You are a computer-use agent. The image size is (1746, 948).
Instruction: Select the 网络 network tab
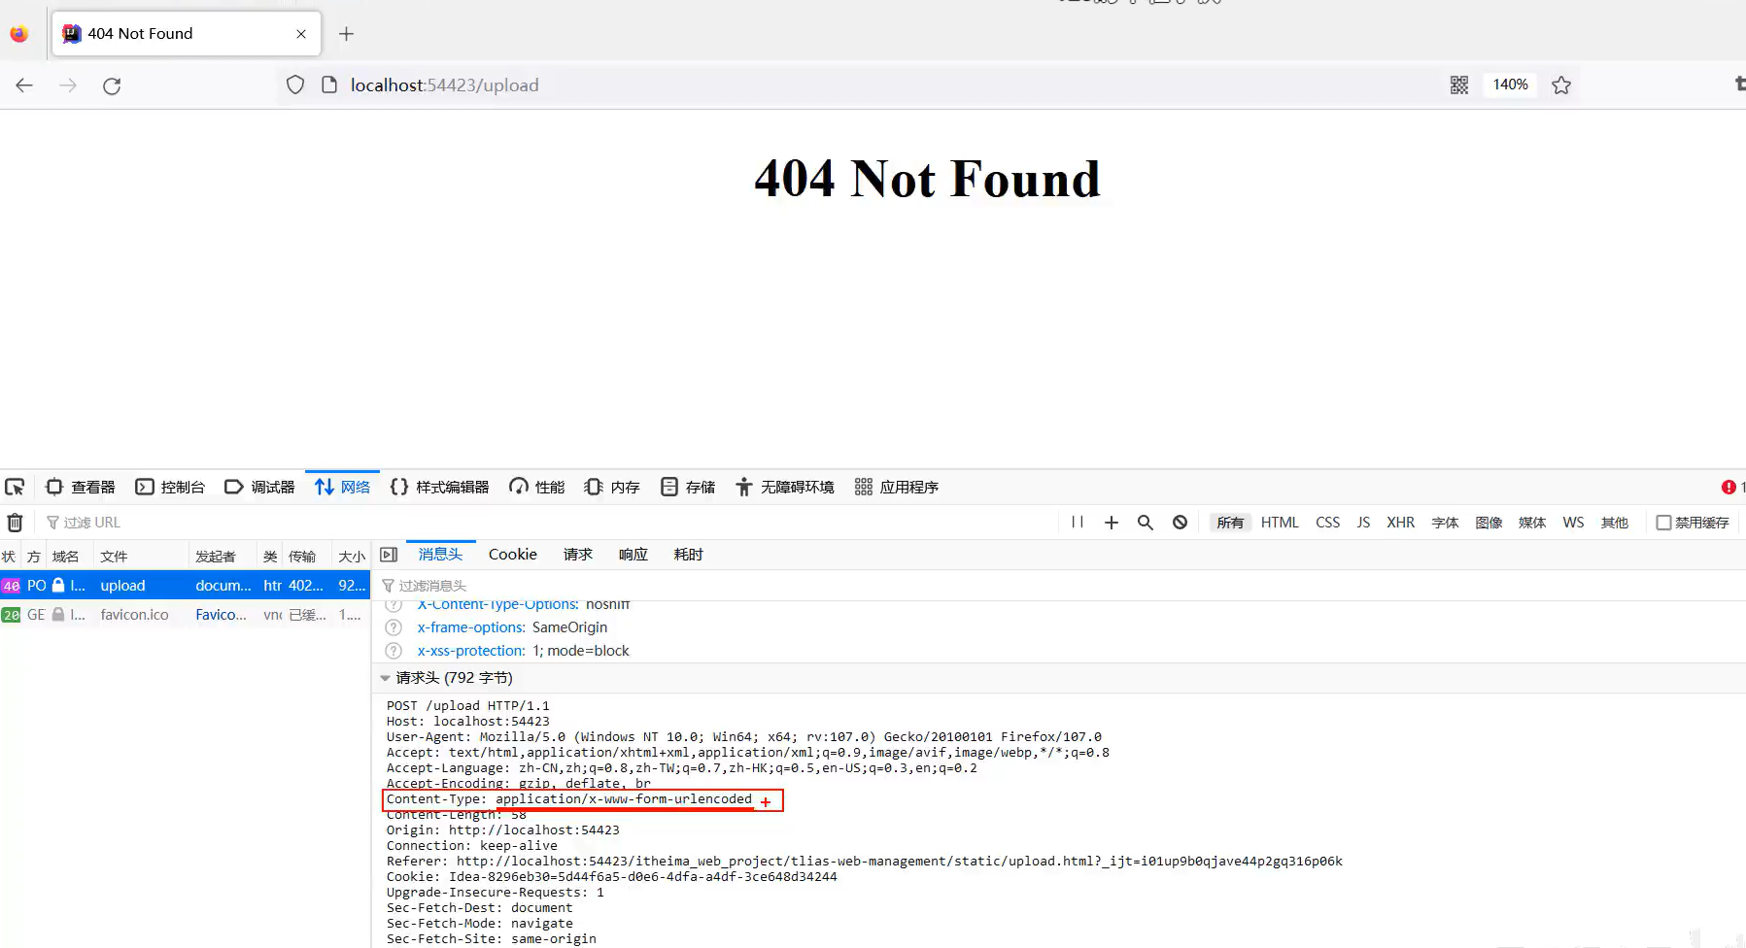pyautogui.click(x=342, y=487)
